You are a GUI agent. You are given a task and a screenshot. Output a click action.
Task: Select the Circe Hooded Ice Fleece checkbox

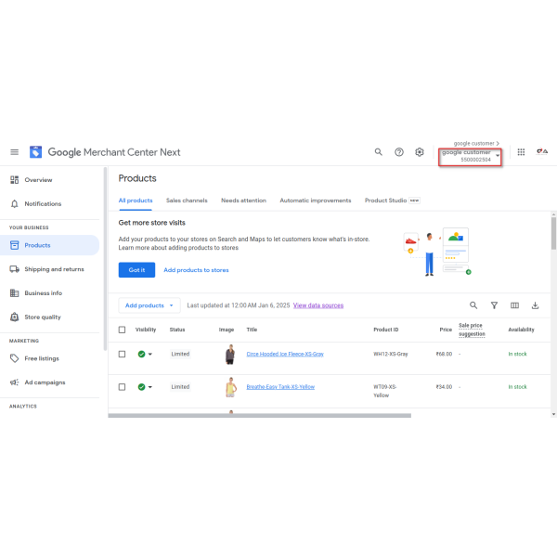122,354
